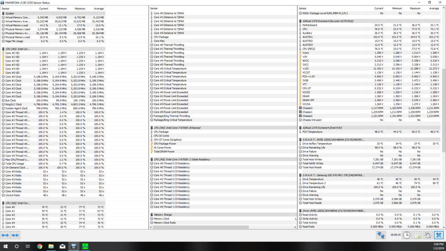Open the Windows Start menu
The image size is (446, 251).
click(6, 246)
